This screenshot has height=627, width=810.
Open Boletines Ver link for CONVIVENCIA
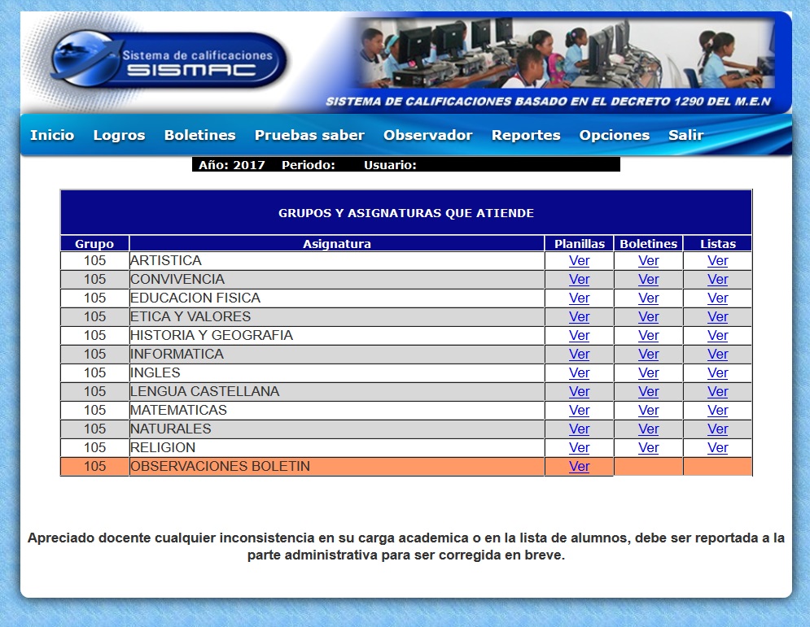point(648,279)
